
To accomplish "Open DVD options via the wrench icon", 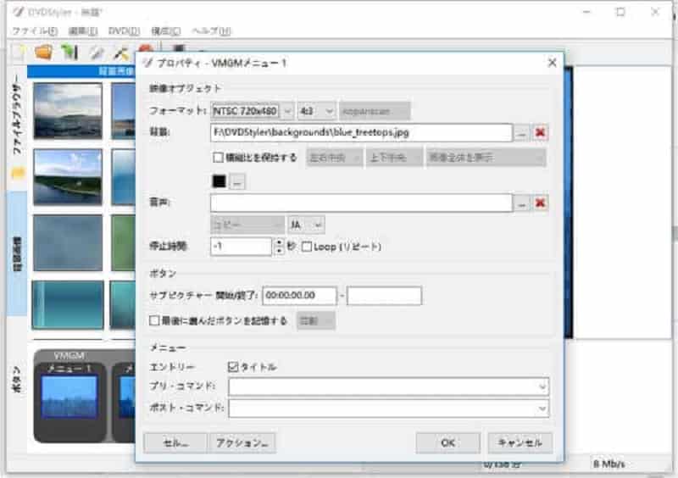I will [96, 53].
